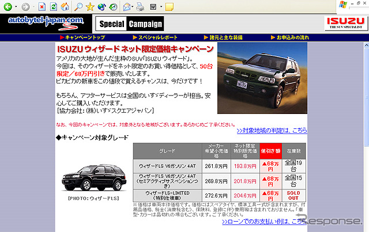
Task: Open Favorites with the star icon
Action: (90, 6)
